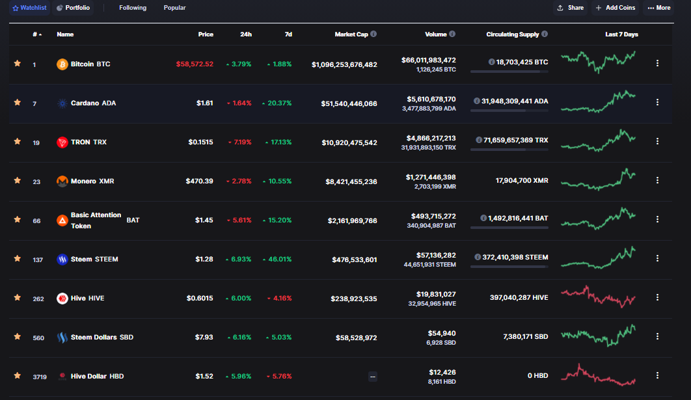This screenshot has width=691, height=400.
Task: Open the More options dropdown
Action: pyautogui.click(x=658, y=8)
